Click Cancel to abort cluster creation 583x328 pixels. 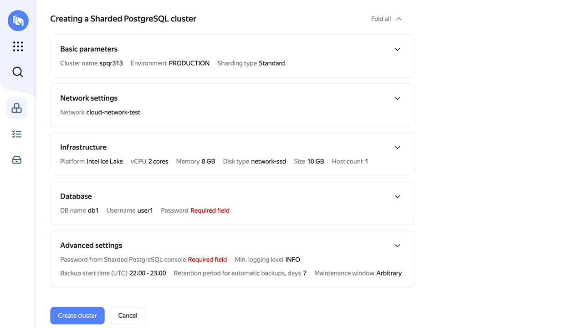point(128,315)
